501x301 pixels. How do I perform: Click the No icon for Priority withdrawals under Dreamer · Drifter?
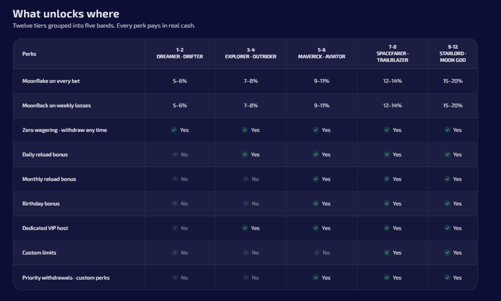click(x=175, y=277)
